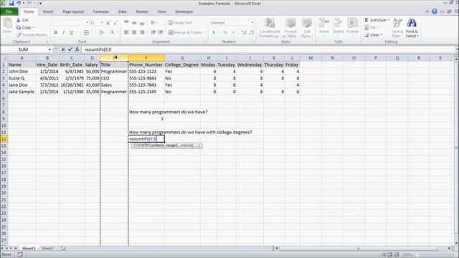Screen dimensions: 459x258
Task: Open Format as Table gallery
Action: click(x=290, y=27)
